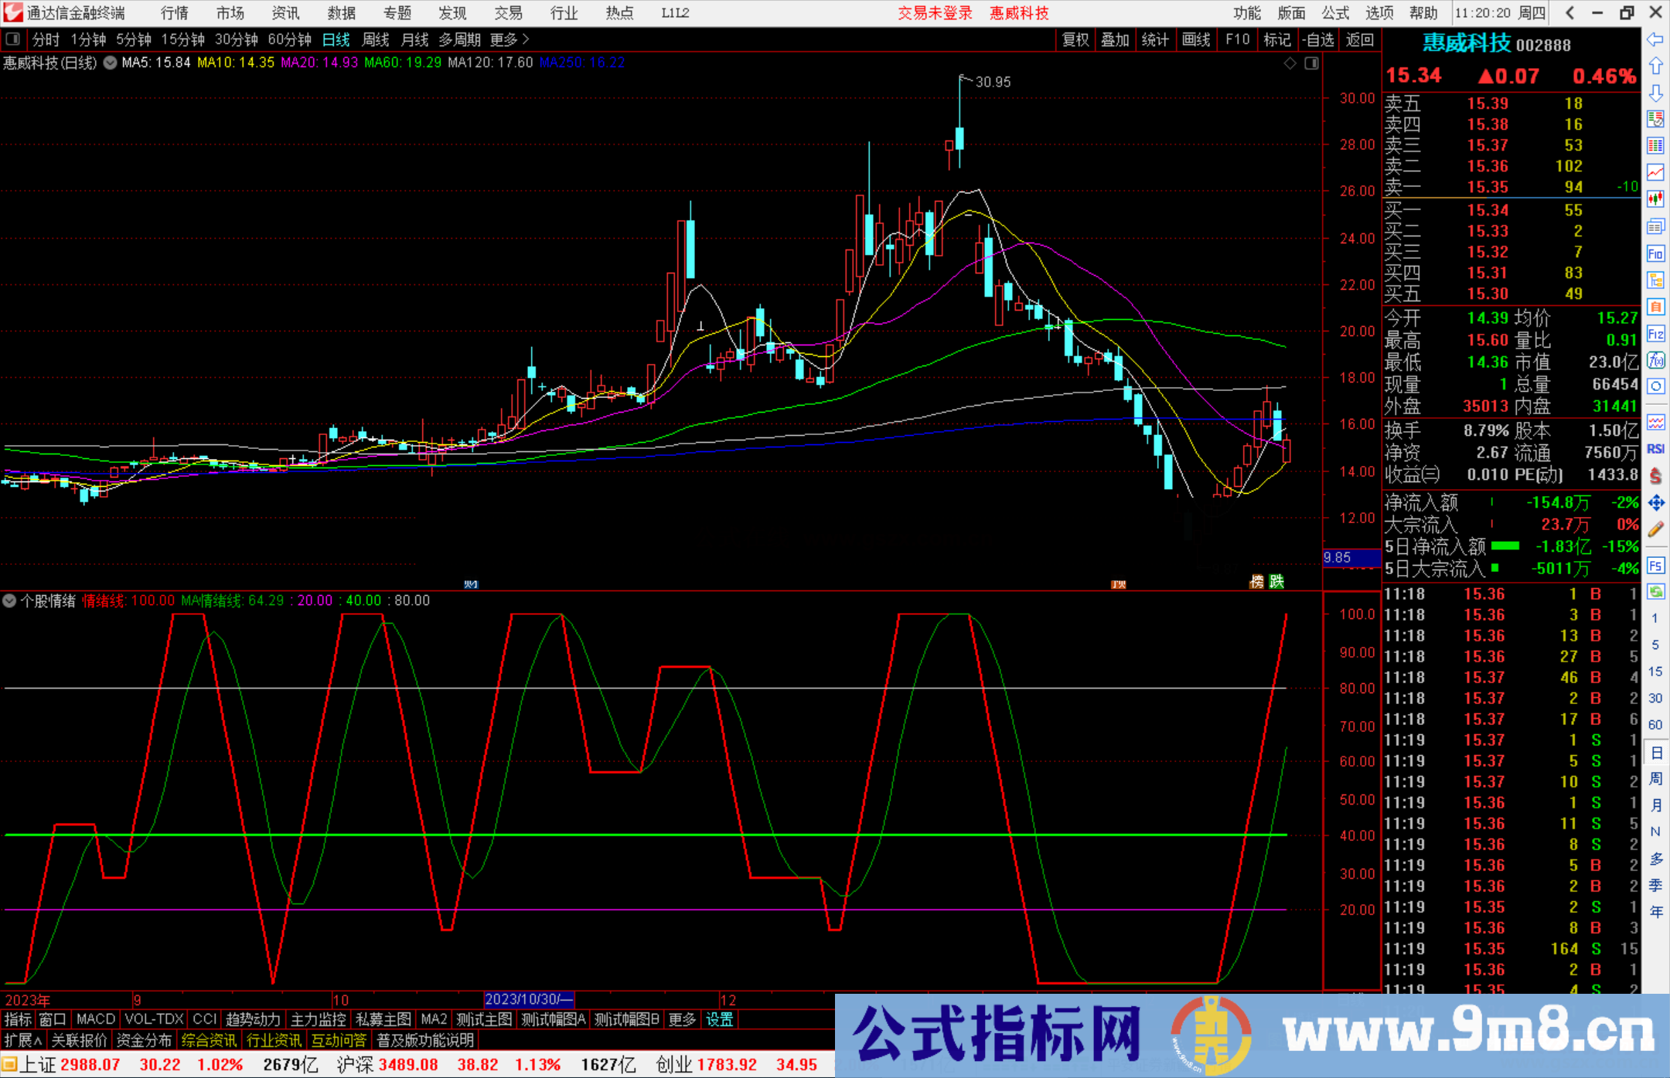This screenshot has height=1078, width=1670.
Task: Switch to the 周线 weekly tab
Action: tap(375, 39)
